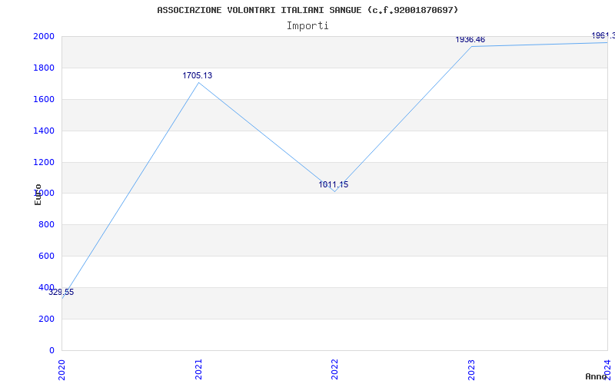Screen dimensions: 615x384
Task: Click the 2022 x-axis year label
Action: point(334,369)
